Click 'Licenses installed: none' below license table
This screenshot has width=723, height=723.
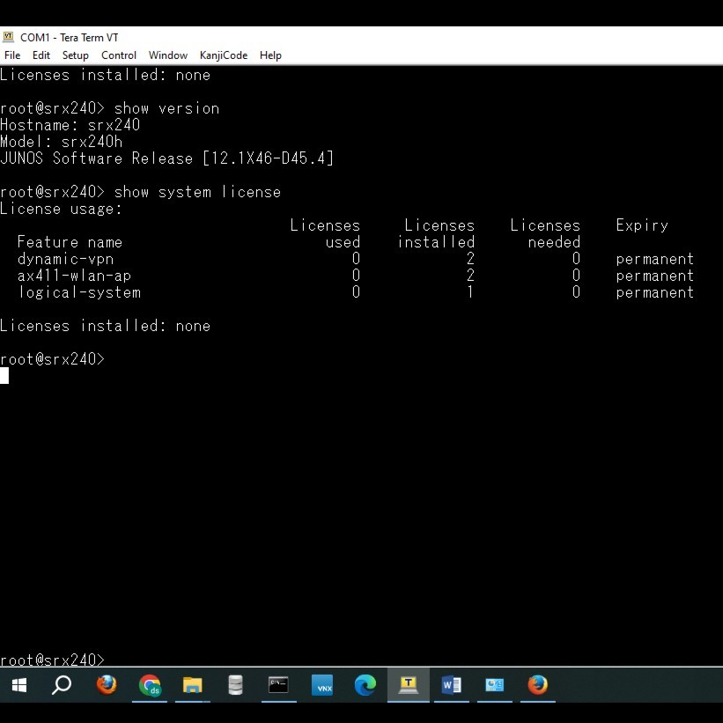point(105,326)
